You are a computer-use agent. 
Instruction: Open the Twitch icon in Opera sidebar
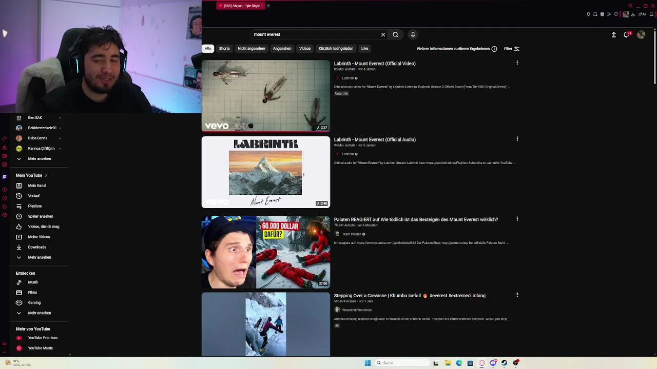pyautogui.click(x=4, y=177)
